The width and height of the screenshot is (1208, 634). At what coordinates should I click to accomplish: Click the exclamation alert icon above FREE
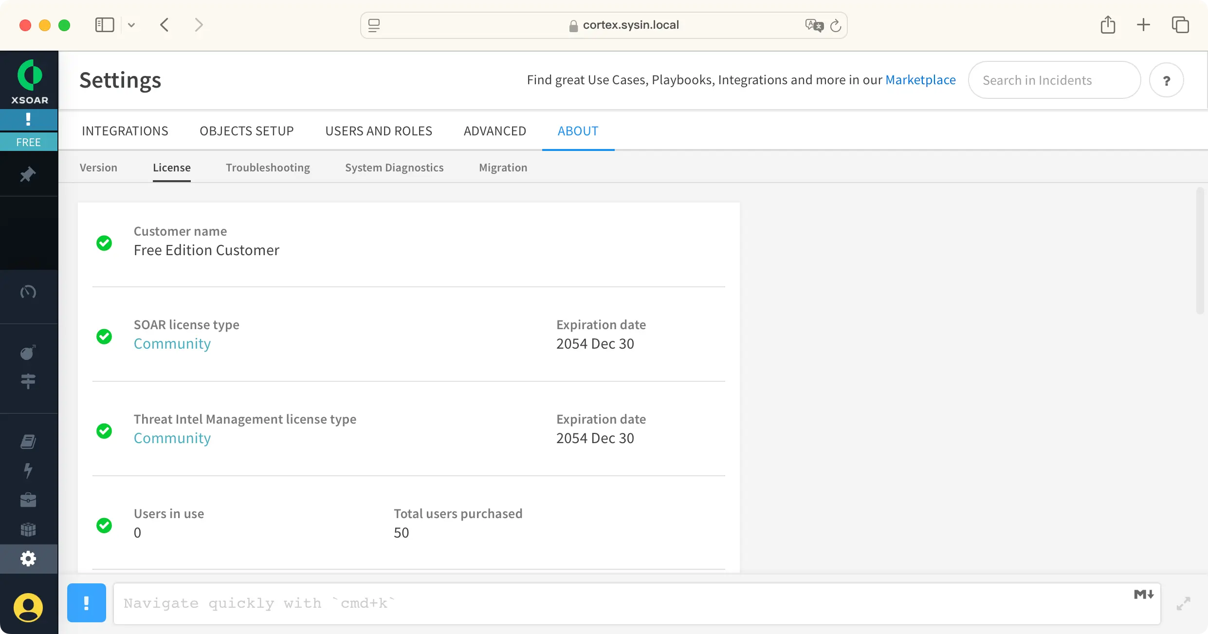tap(28, 119)
